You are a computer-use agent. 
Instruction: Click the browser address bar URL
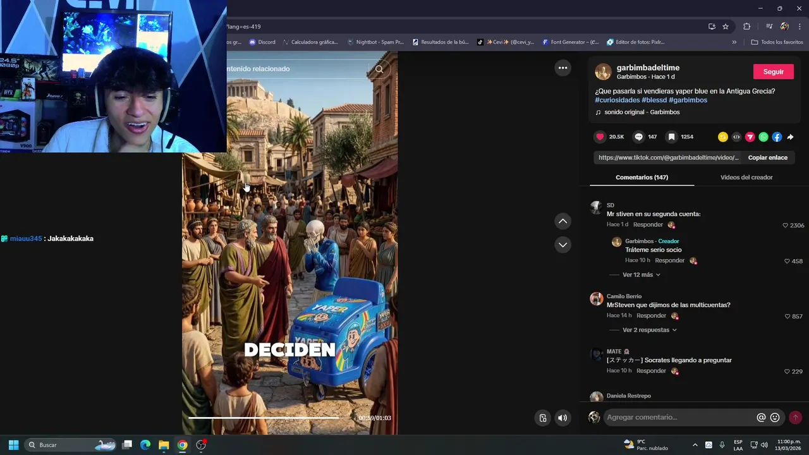coord(243,27)
